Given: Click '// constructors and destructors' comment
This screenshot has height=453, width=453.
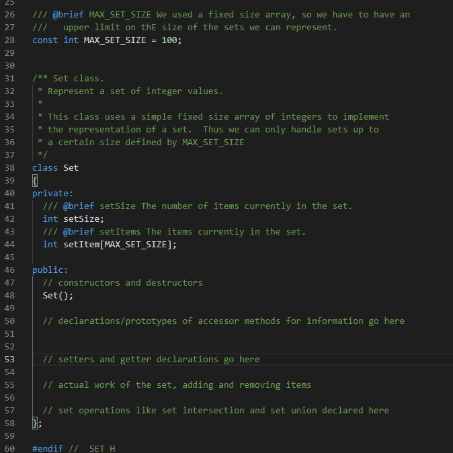Looking at the screenshot, I should 123,282.
